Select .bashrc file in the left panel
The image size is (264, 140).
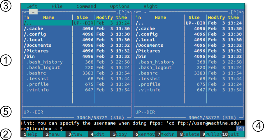37,73
